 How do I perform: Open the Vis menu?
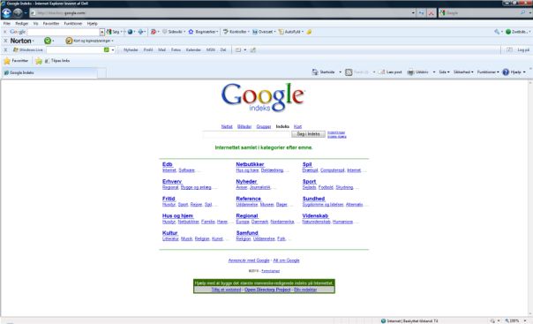(35, 24)
